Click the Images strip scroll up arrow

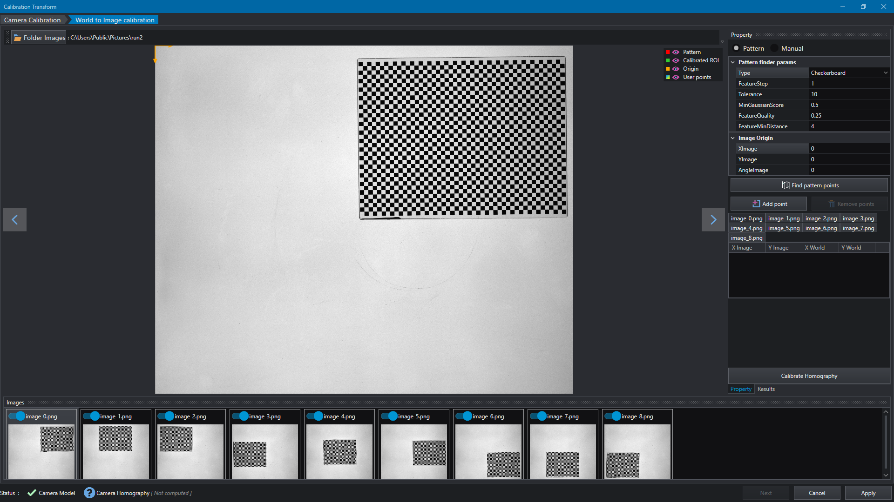(x=886, y=412)
